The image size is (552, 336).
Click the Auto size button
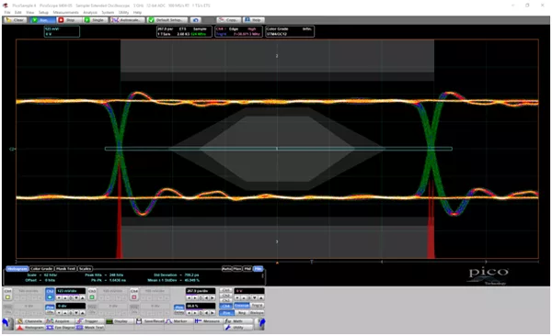[x=226, y=268]
